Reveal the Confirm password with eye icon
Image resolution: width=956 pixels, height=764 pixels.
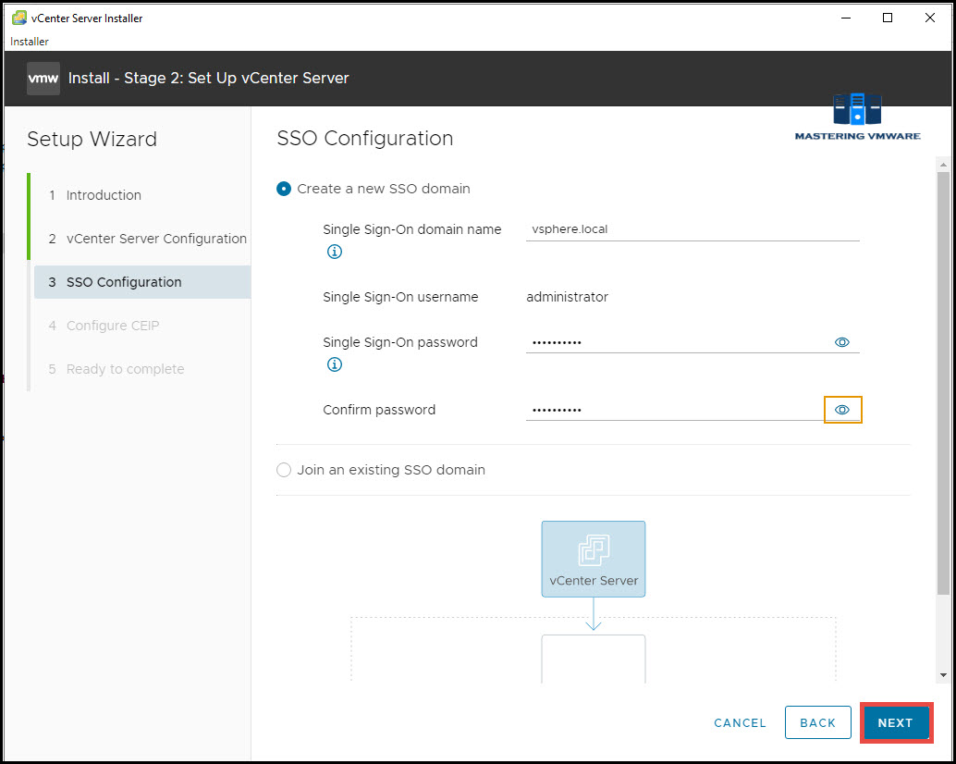(842, 410)
